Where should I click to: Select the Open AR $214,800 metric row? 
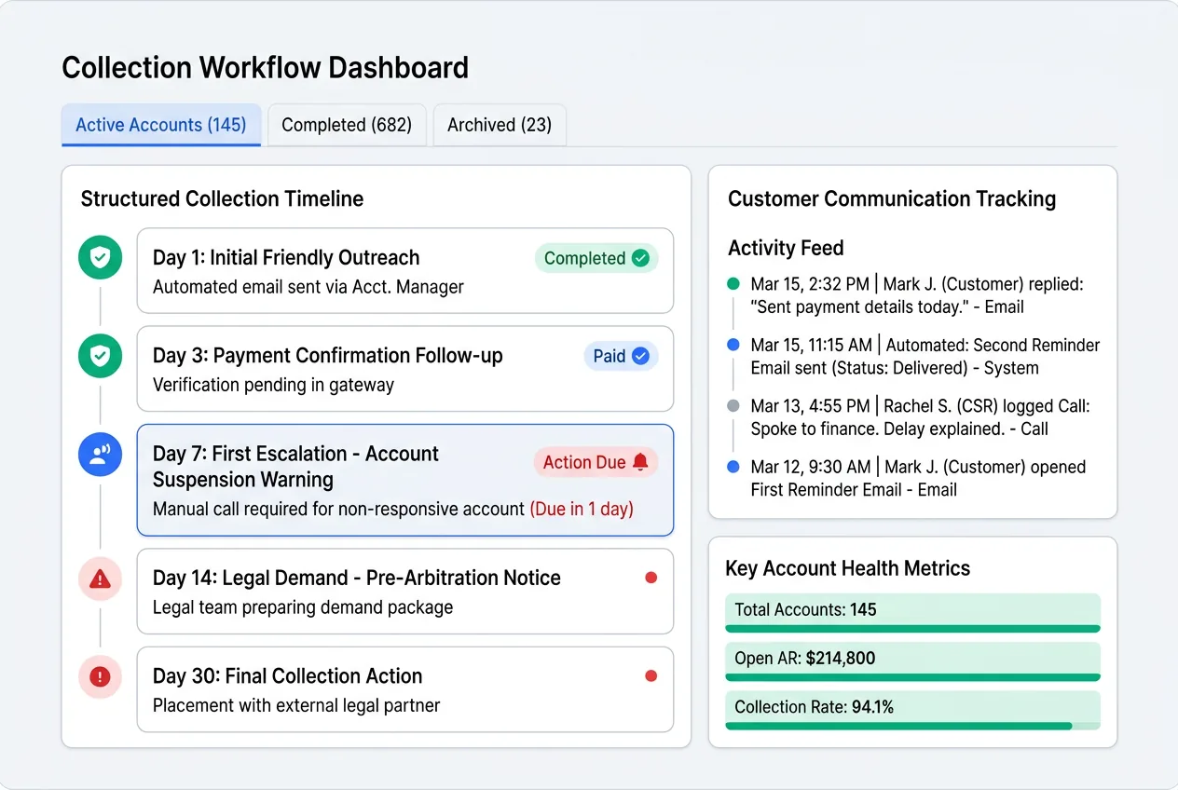click(x=912, y=658)
